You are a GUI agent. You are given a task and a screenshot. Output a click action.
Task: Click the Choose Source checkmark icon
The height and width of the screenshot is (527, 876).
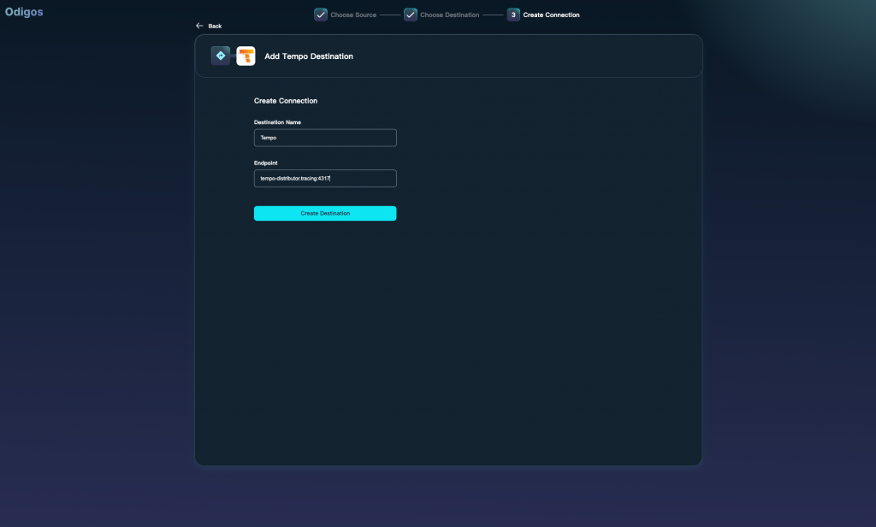click(x=321, y=15)
